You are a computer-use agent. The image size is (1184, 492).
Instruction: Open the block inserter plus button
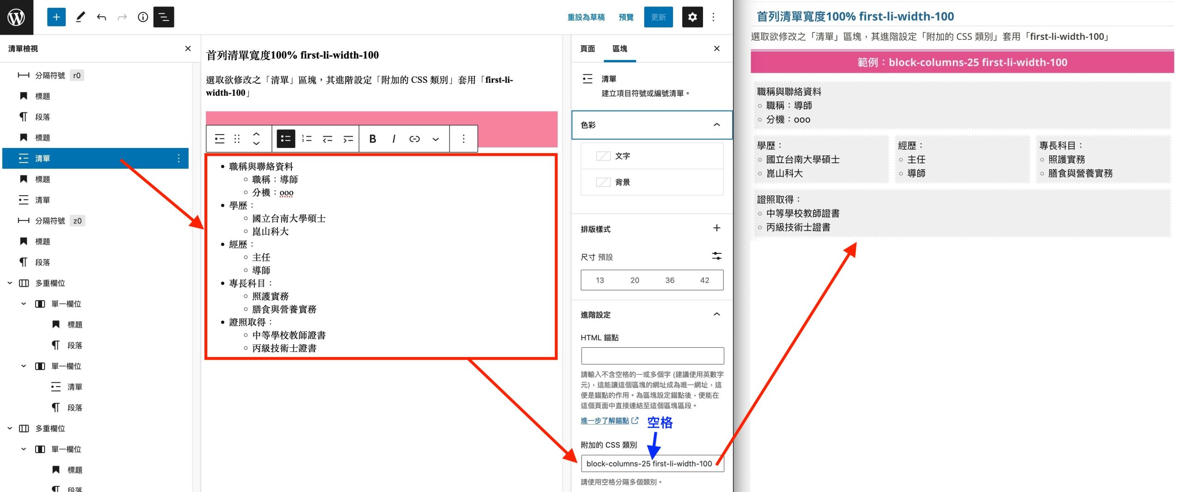(x=56, y=17)
